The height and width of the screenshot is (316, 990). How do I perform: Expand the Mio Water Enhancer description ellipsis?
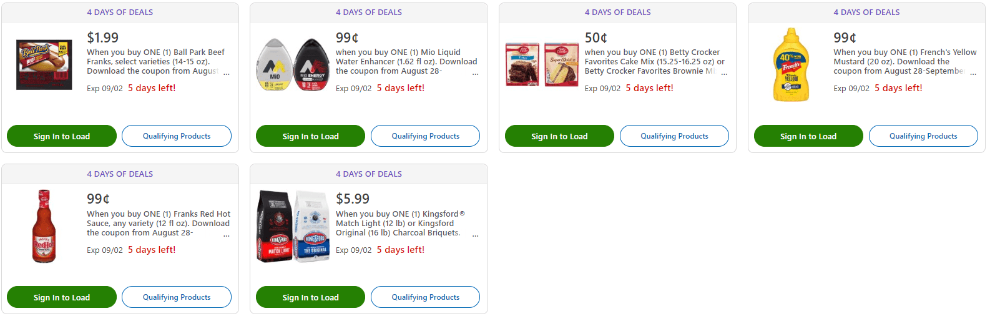476,74
